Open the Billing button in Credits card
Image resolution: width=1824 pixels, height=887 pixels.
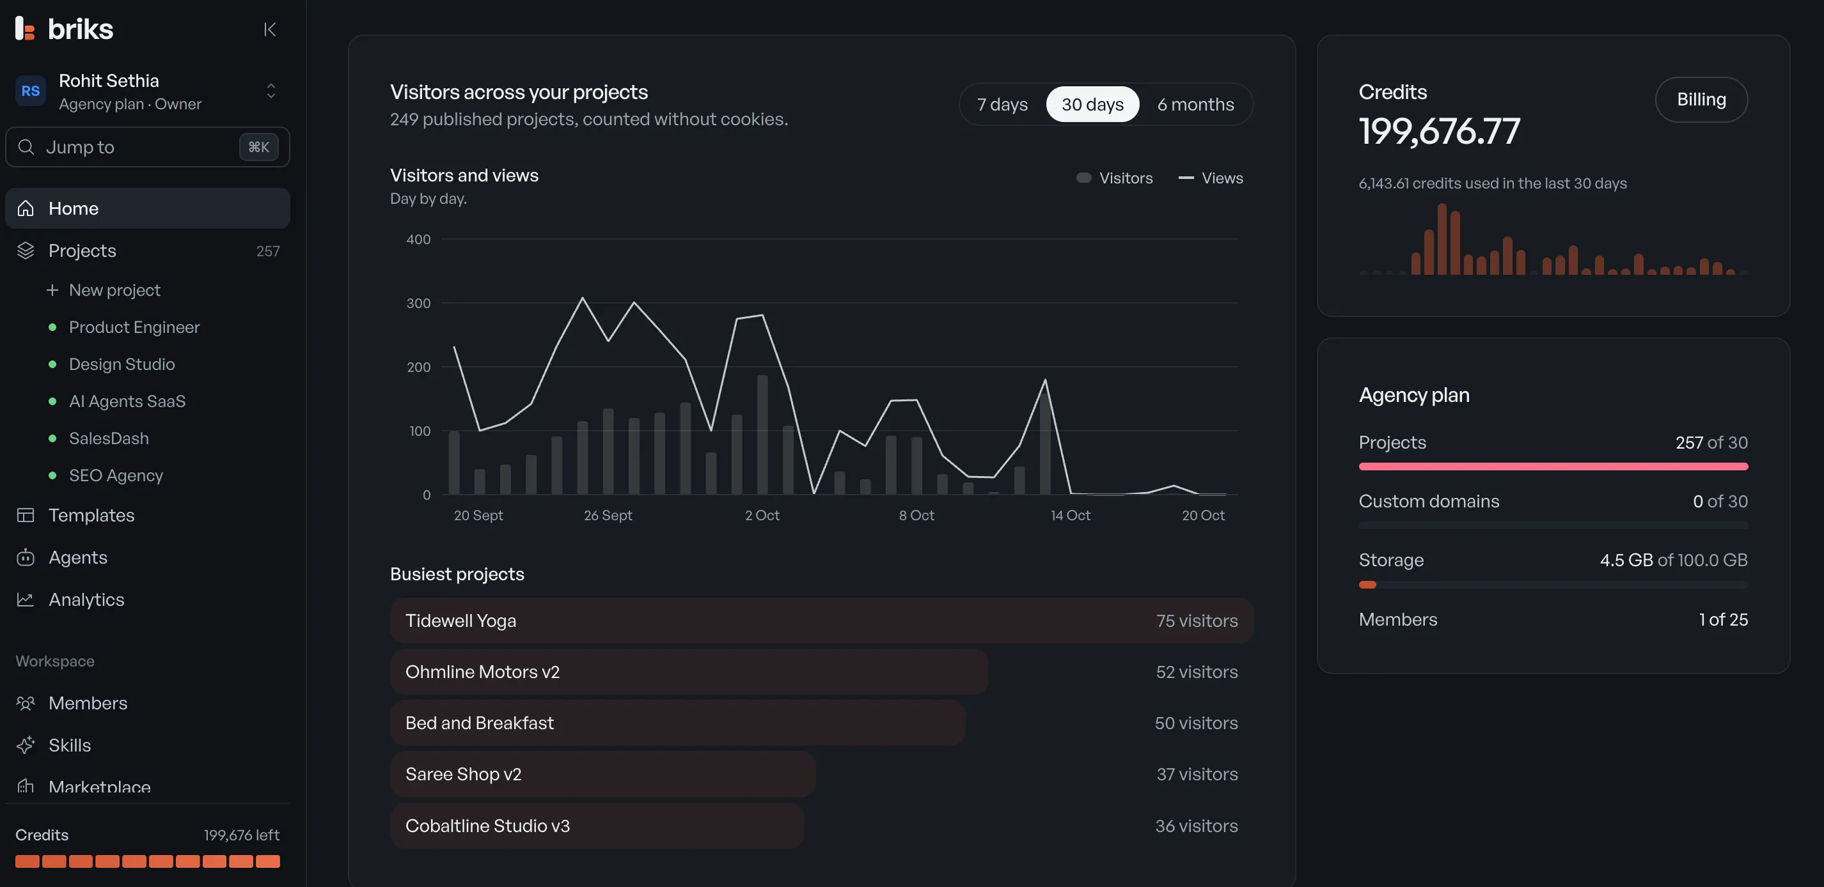click(1701, 100)
